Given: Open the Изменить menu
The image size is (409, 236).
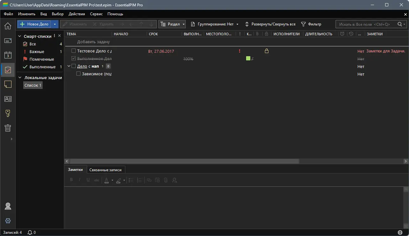Looking at the screenshot, I should click(x=27, y=14).
